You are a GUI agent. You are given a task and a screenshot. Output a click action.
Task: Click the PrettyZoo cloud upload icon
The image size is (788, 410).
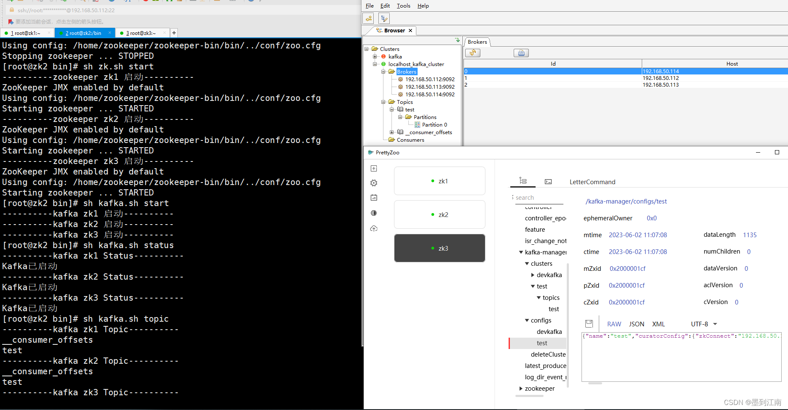pos(374,229)
